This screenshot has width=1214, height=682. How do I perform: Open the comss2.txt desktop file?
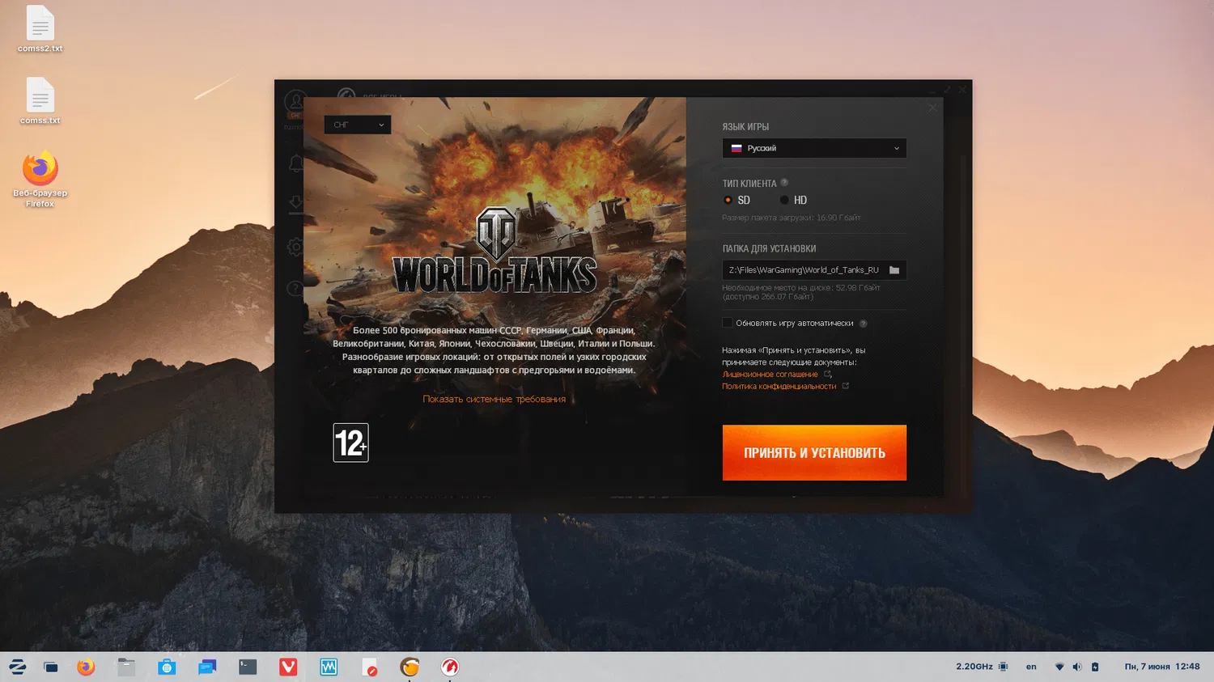pyautogui.click(x=40, y=29)
